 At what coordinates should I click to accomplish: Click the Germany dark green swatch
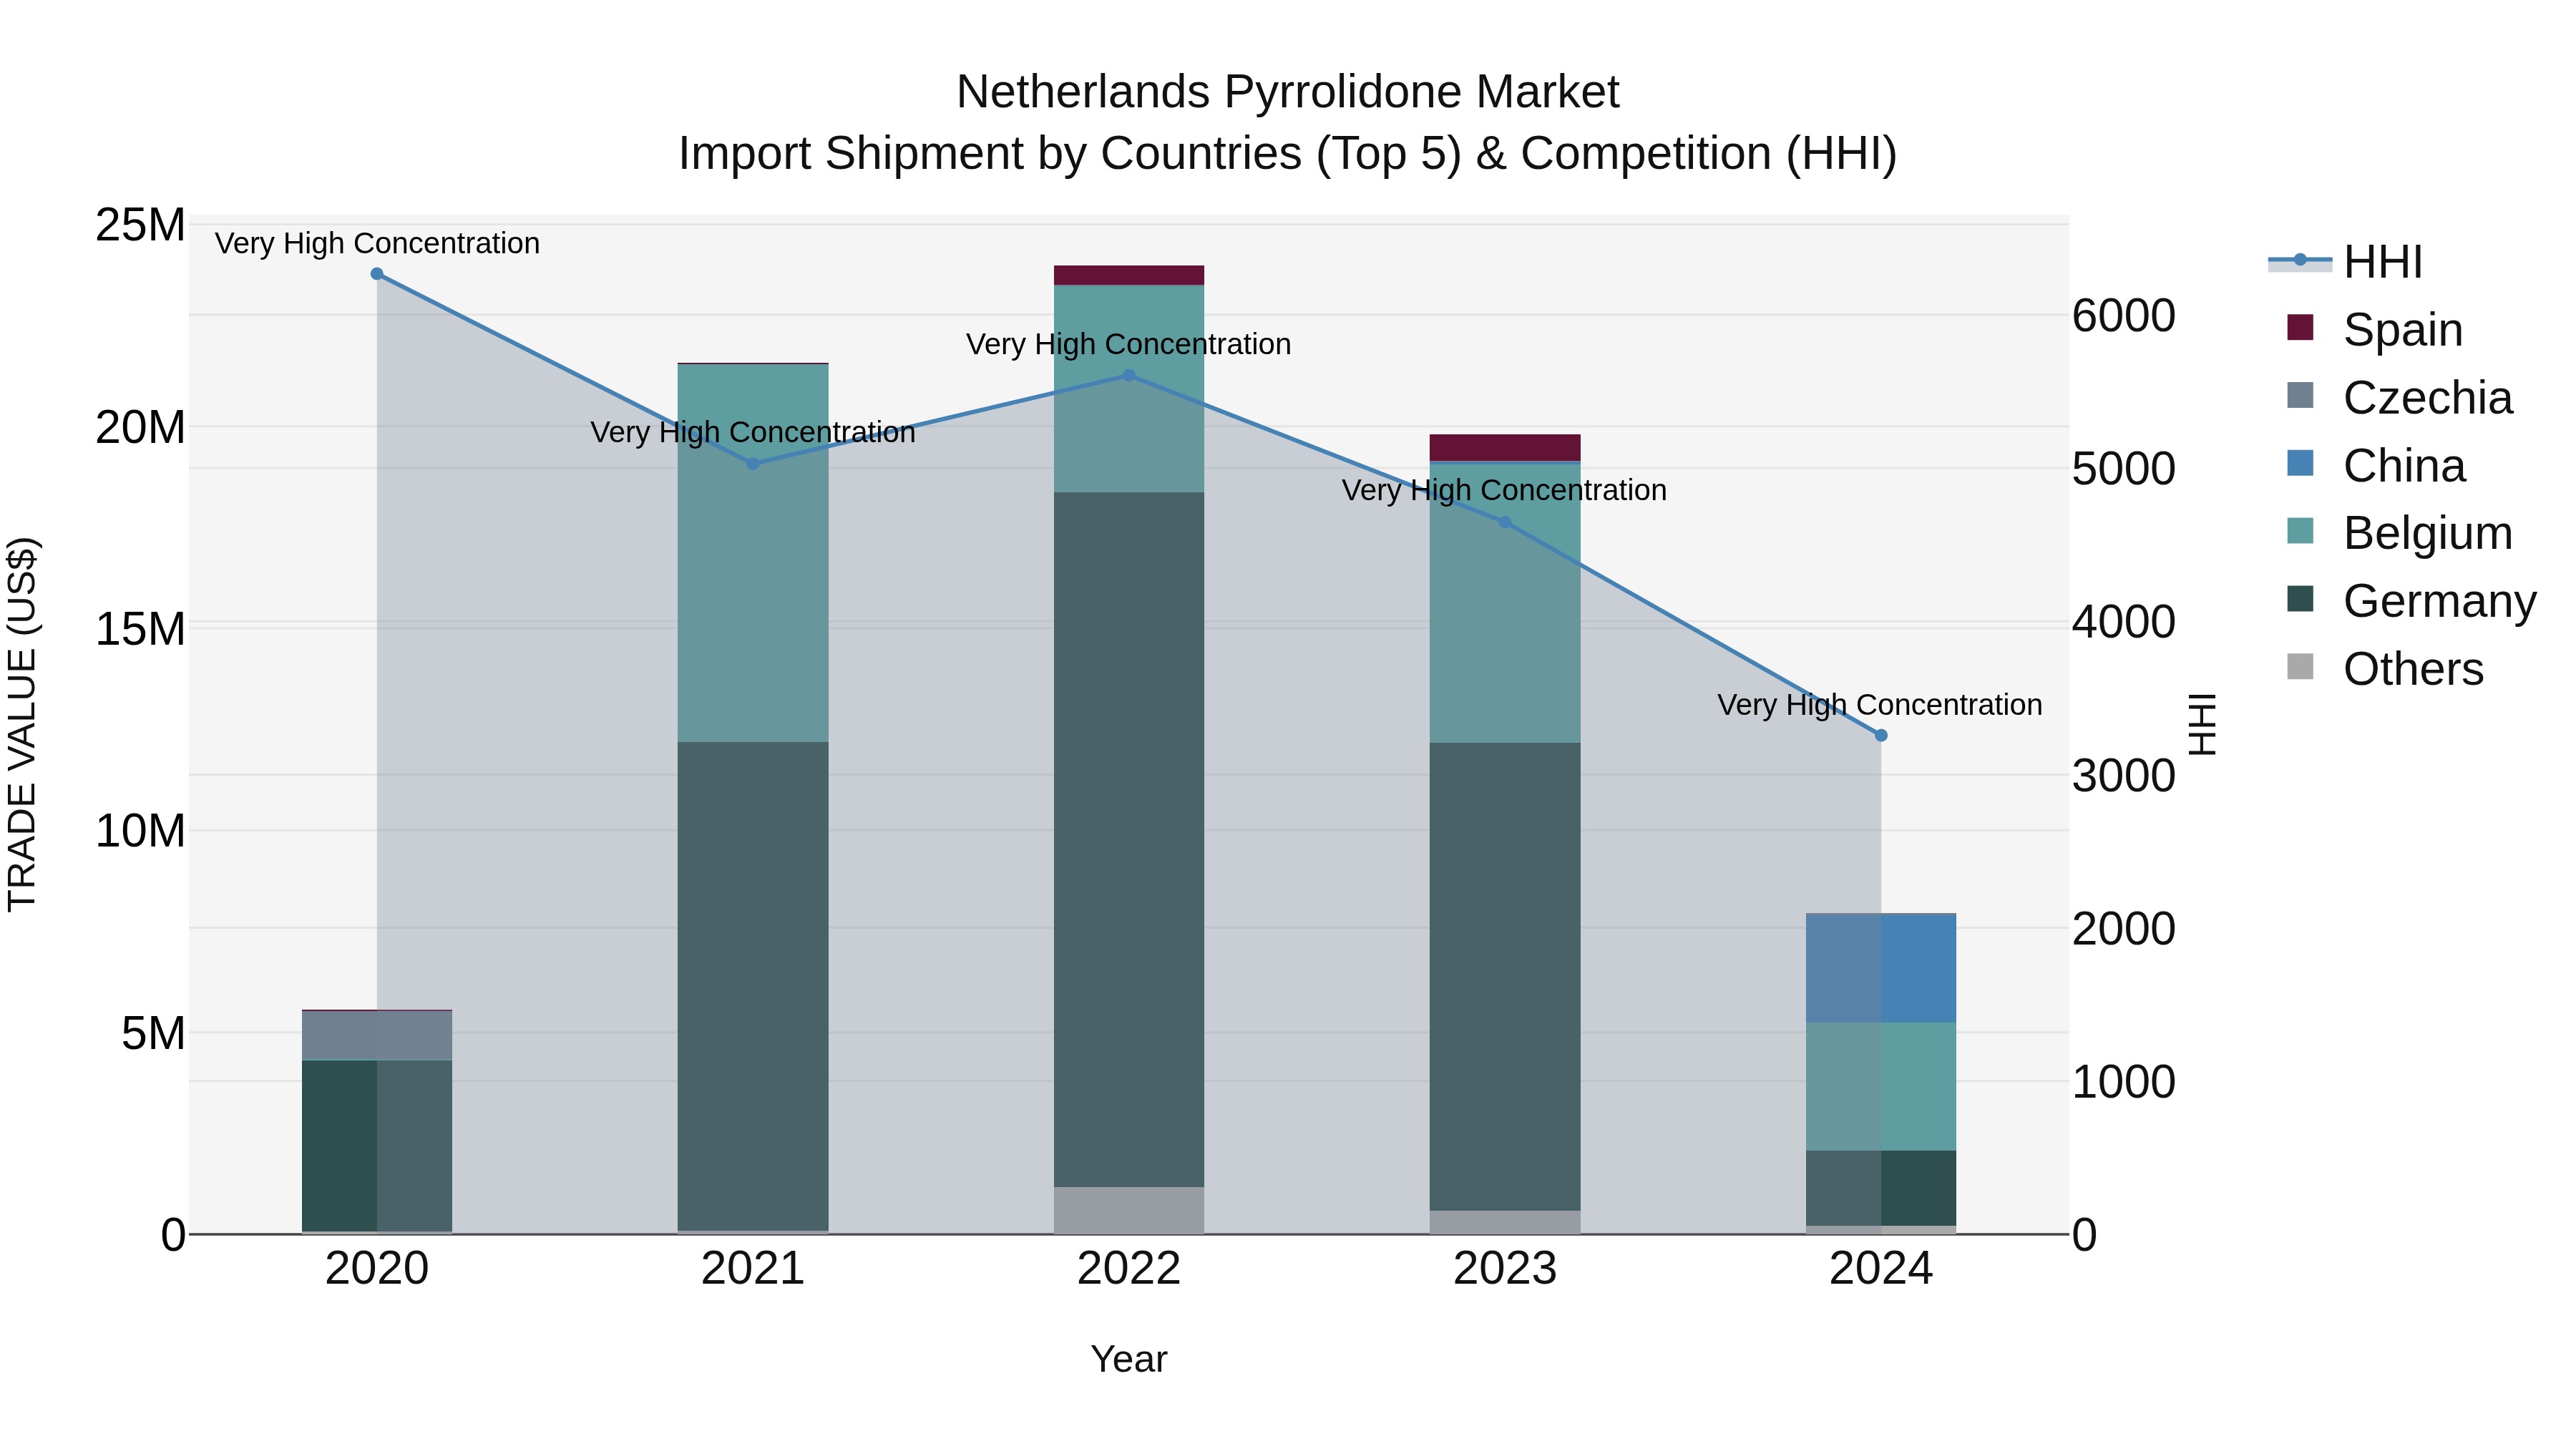point(2300,598)
